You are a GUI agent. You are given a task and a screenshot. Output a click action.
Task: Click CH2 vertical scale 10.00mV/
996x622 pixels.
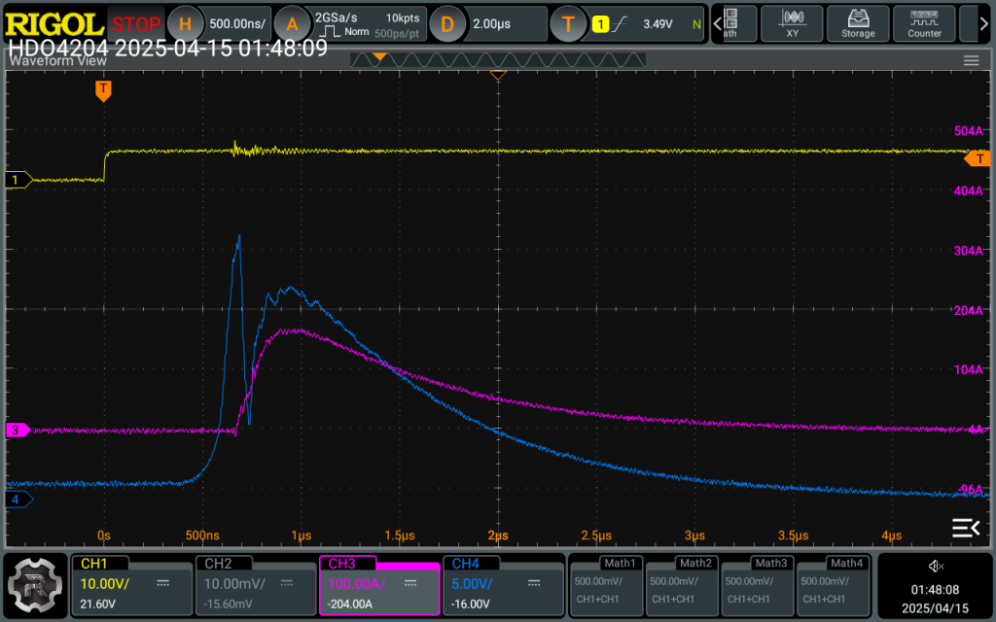pos(234,583)
